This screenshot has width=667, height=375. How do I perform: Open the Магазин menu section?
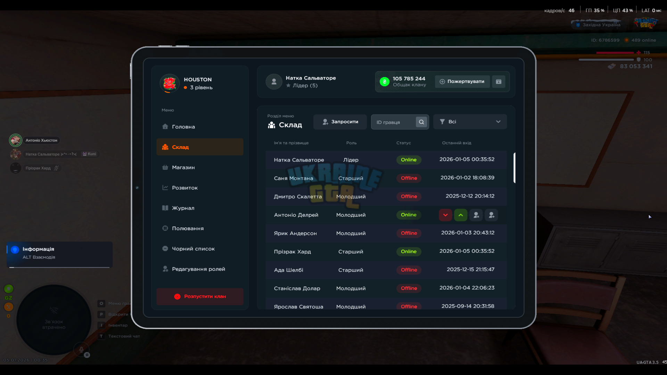click(200, 167)
